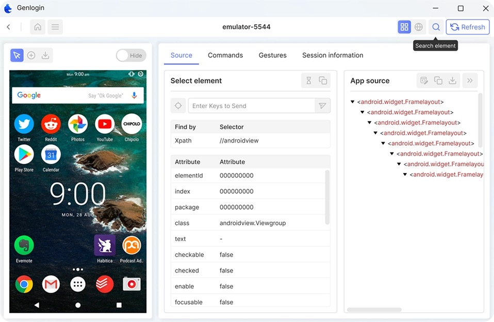Focus the Enter Keys to Send field
The image size is (494, 322).
(x=252, y=106)
